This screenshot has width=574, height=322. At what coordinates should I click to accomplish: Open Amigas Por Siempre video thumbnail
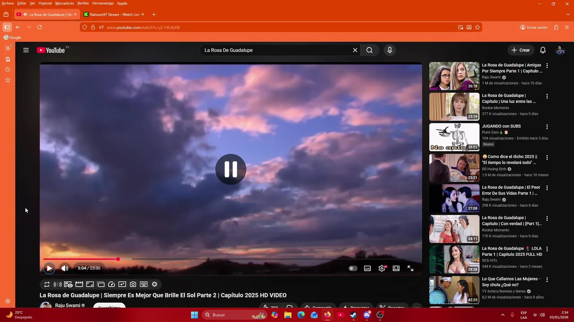(x=454, y=76)
